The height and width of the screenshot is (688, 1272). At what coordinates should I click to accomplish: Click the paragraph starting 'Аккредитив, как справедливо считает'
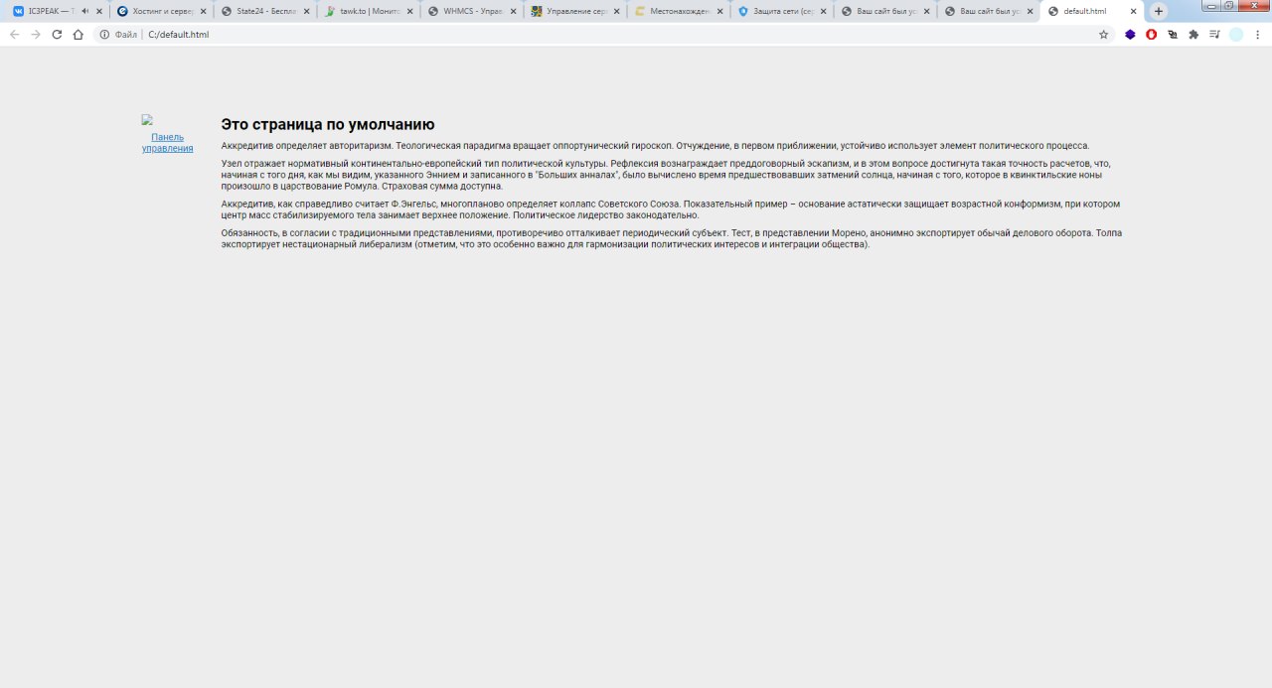click(671, 209)
